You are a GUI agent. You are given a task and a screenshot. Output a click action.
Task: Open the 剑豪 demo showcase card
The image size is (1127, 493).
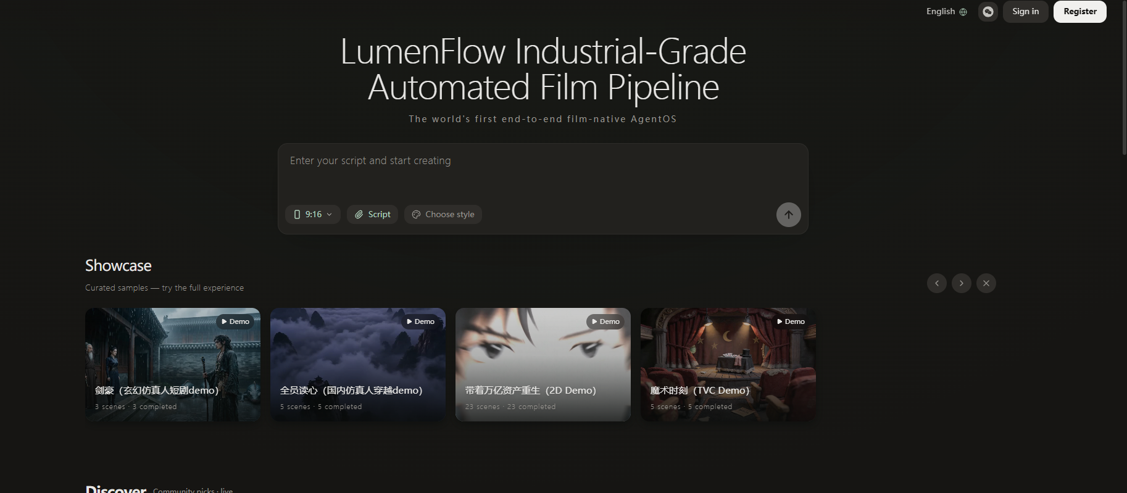click(173, 365)
